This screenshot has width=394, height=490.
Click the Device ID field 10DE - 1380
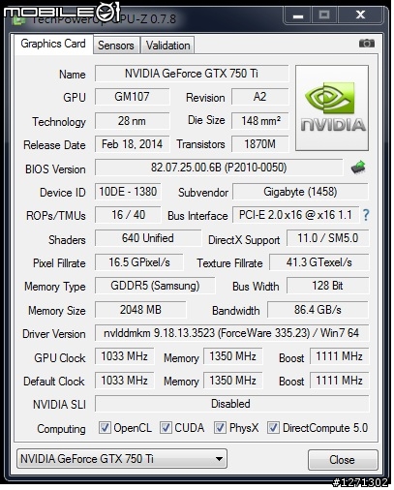pyautogui.click(x=128, y=192)
